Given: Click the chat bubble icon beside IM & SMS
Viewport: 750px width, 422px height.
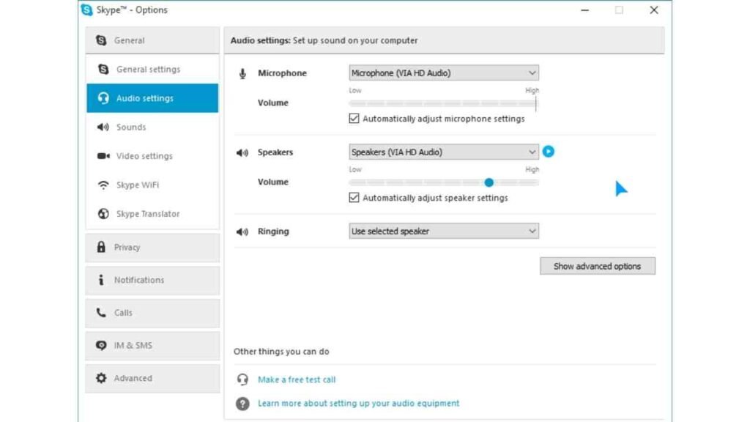Looking at the screenshot, I should [x=101, y=345].
